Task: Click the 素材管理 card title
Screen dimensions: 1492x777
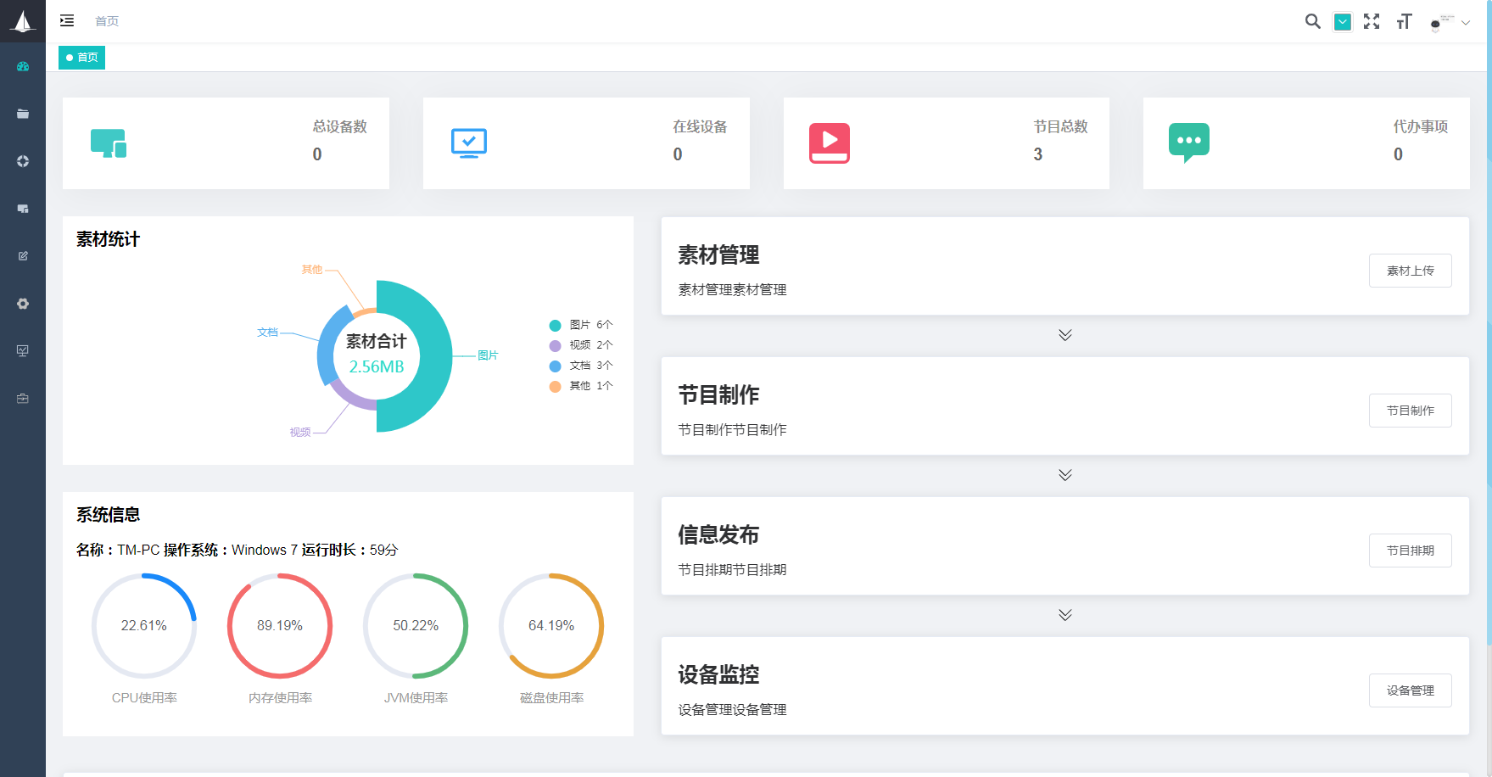Action: point(718,254)
